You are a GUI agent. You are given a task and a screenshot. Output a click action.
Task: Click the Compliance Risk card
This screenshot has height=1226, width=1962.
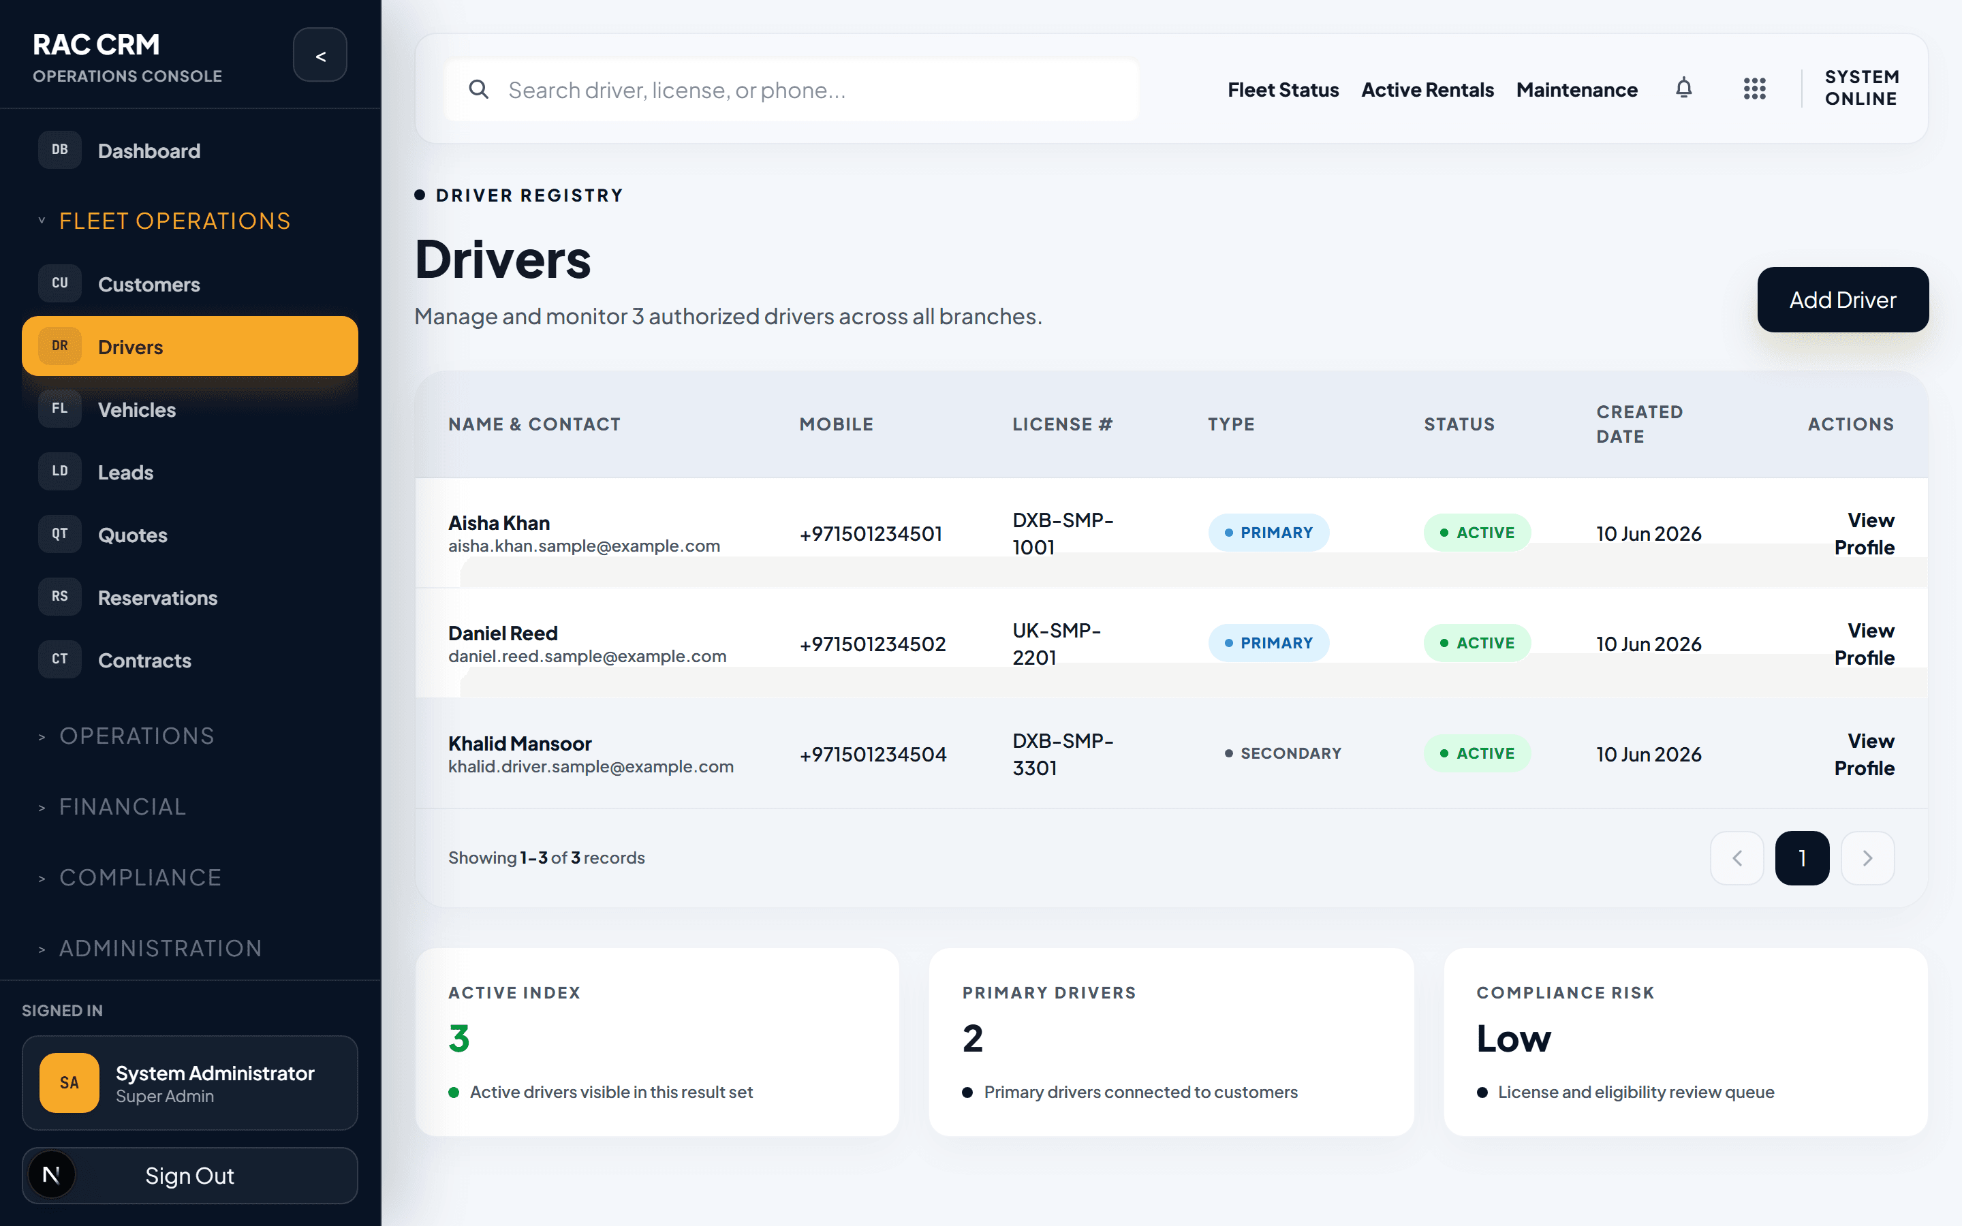click(1685, 1042)
